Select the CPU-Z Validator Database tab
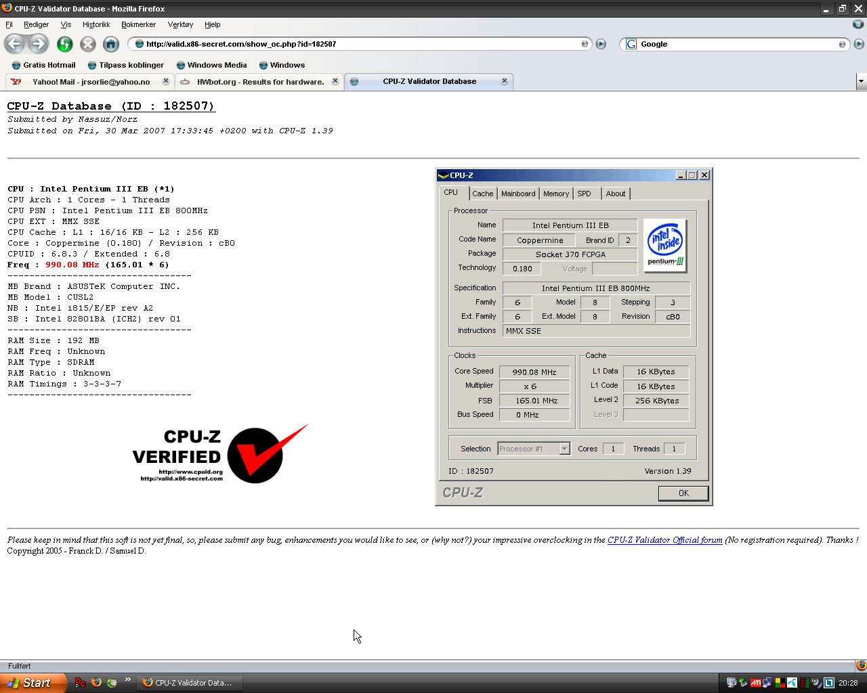 (x=428, y=81)
